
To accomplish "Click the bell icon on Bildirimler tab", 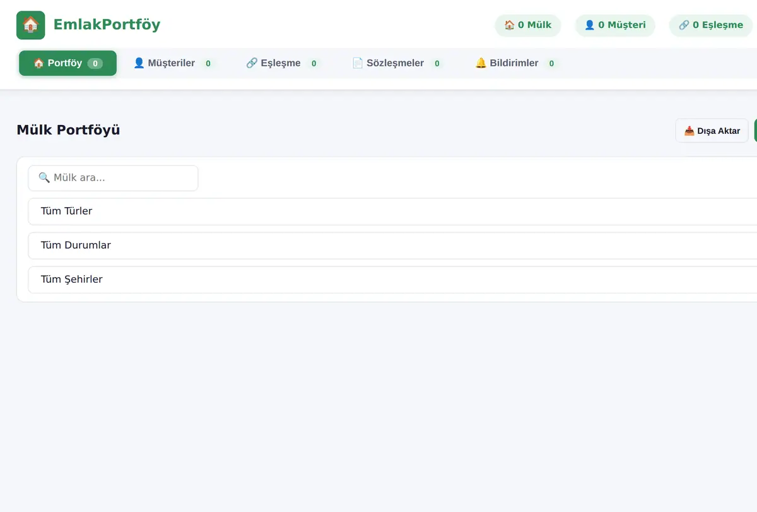I will click(x=481, y=63).
